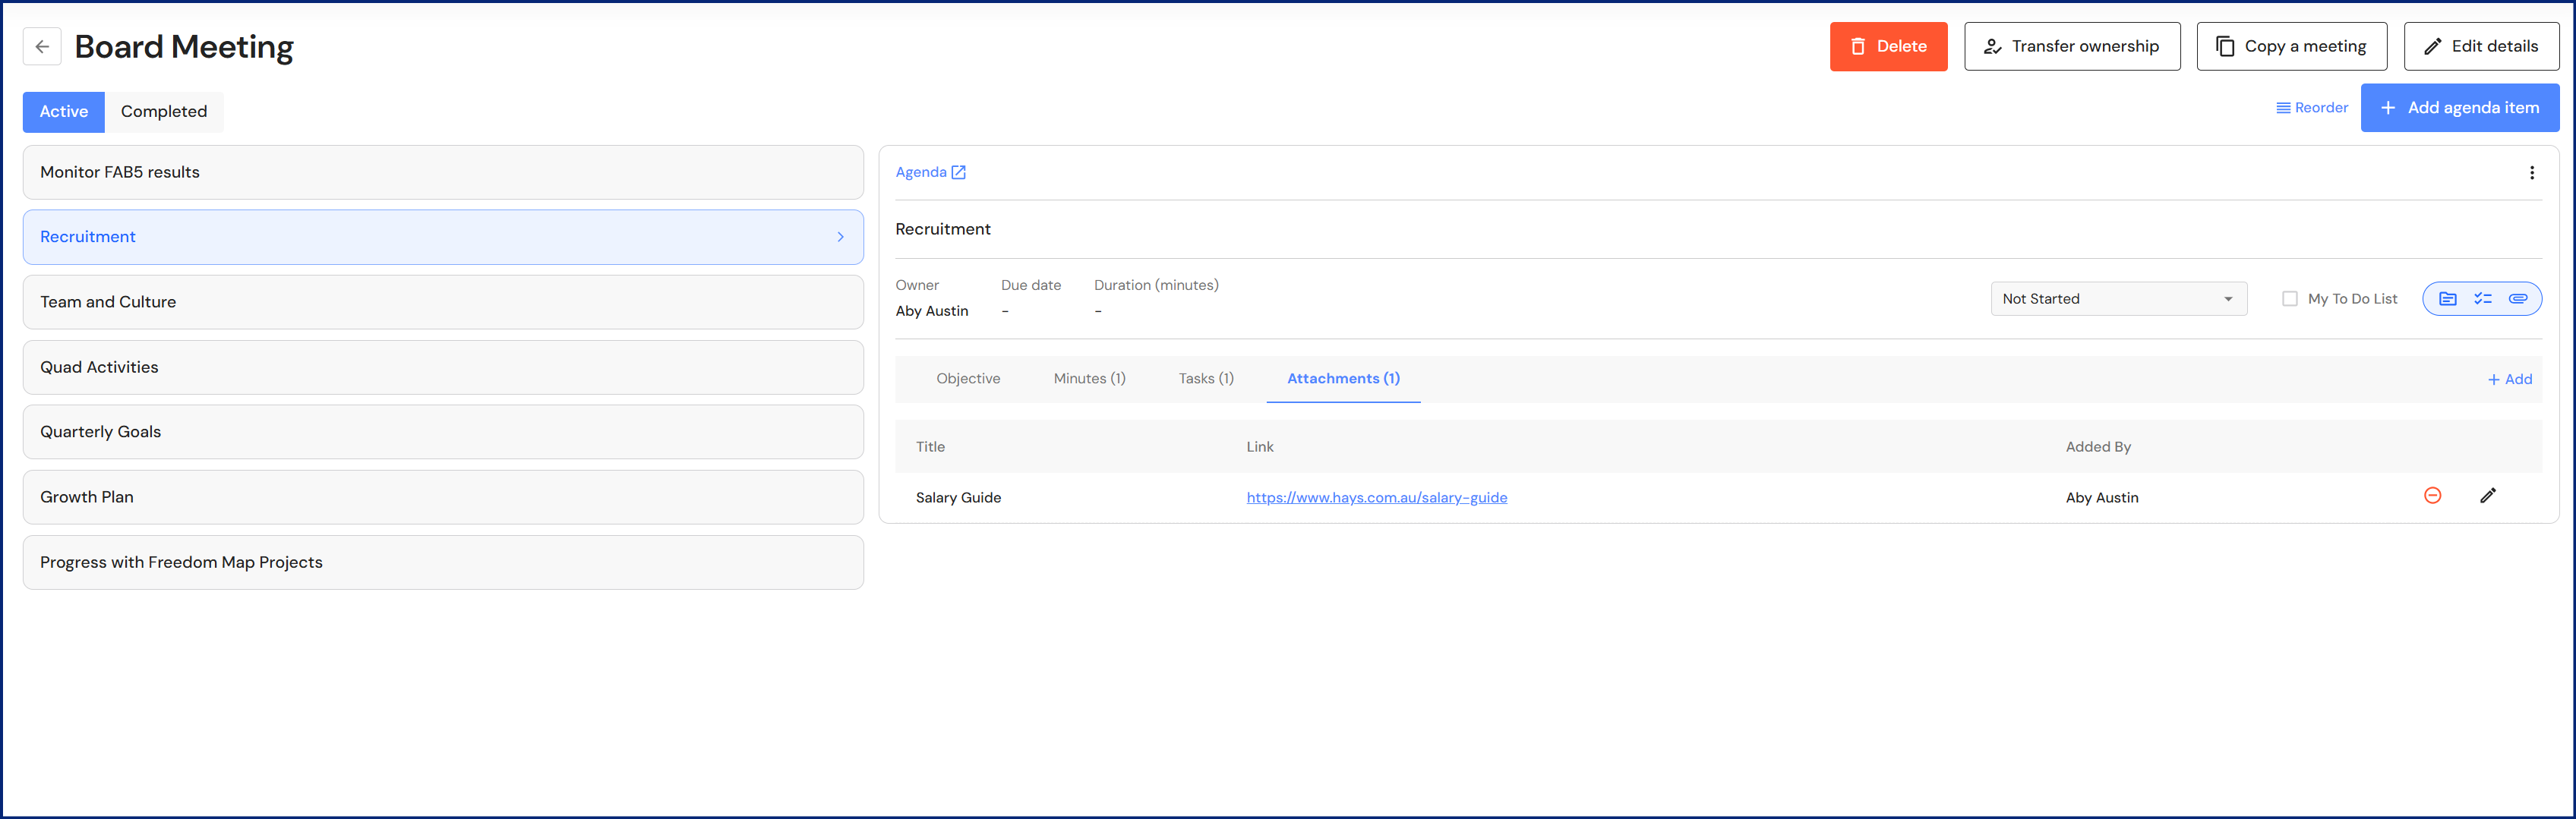
Task: Open the Not Started status dropdown
Action: click(2118, 299)
